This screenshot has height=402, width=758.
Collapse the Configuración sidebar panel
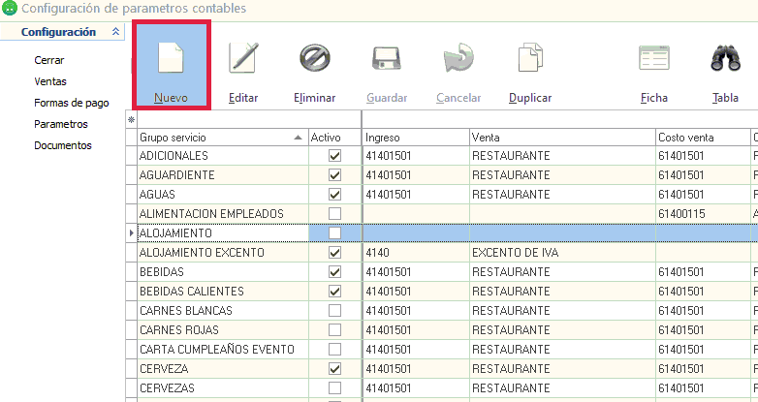[x=116, y=32]
